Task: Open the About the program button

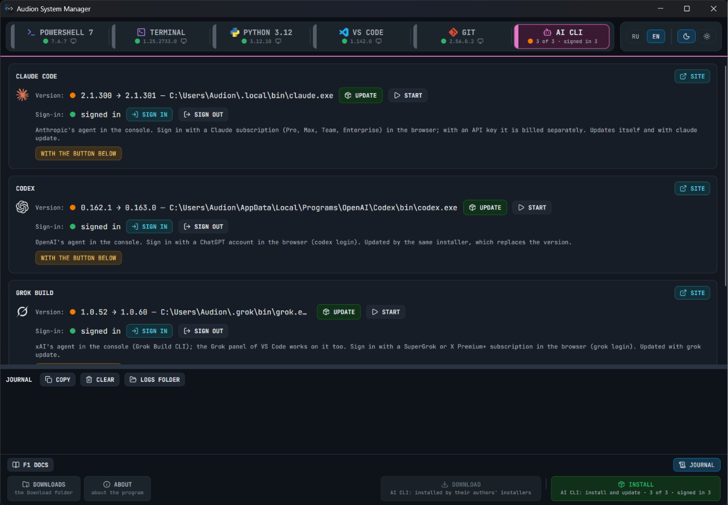Action: [118, 489]
